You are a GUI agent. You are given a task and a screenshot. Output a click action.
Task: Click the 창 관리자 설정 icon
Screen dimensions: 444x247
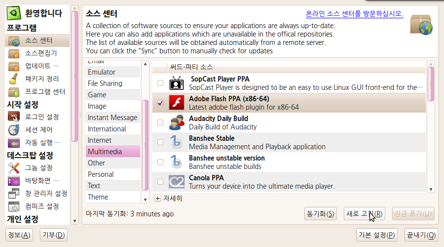14,194
